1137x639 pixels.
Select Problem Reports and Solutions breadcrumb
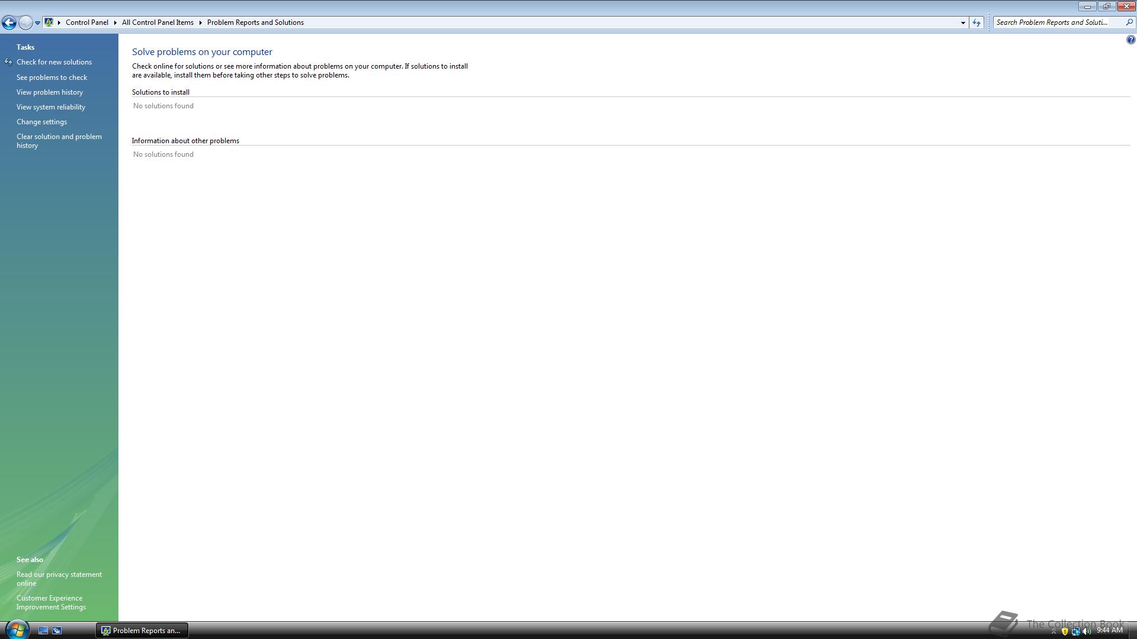[x=255, y=22]
